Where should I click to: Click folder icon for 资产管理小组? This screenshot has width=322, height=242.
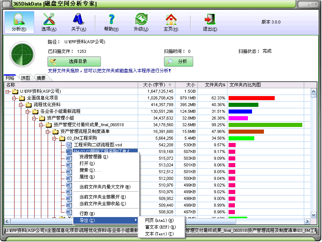pos(42,118)
